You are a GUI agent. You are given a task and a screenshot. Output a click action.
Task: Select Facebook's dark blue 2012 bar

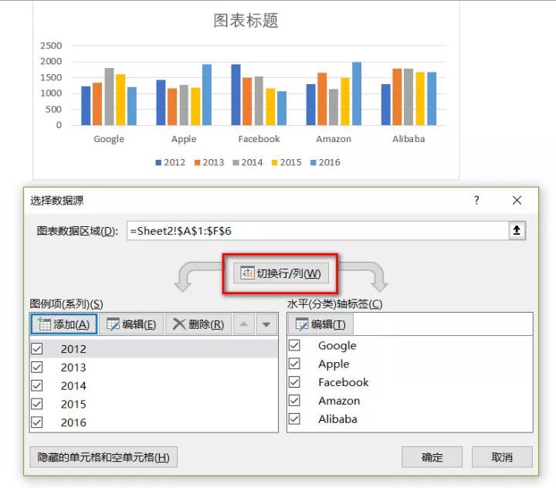point(236,95)
